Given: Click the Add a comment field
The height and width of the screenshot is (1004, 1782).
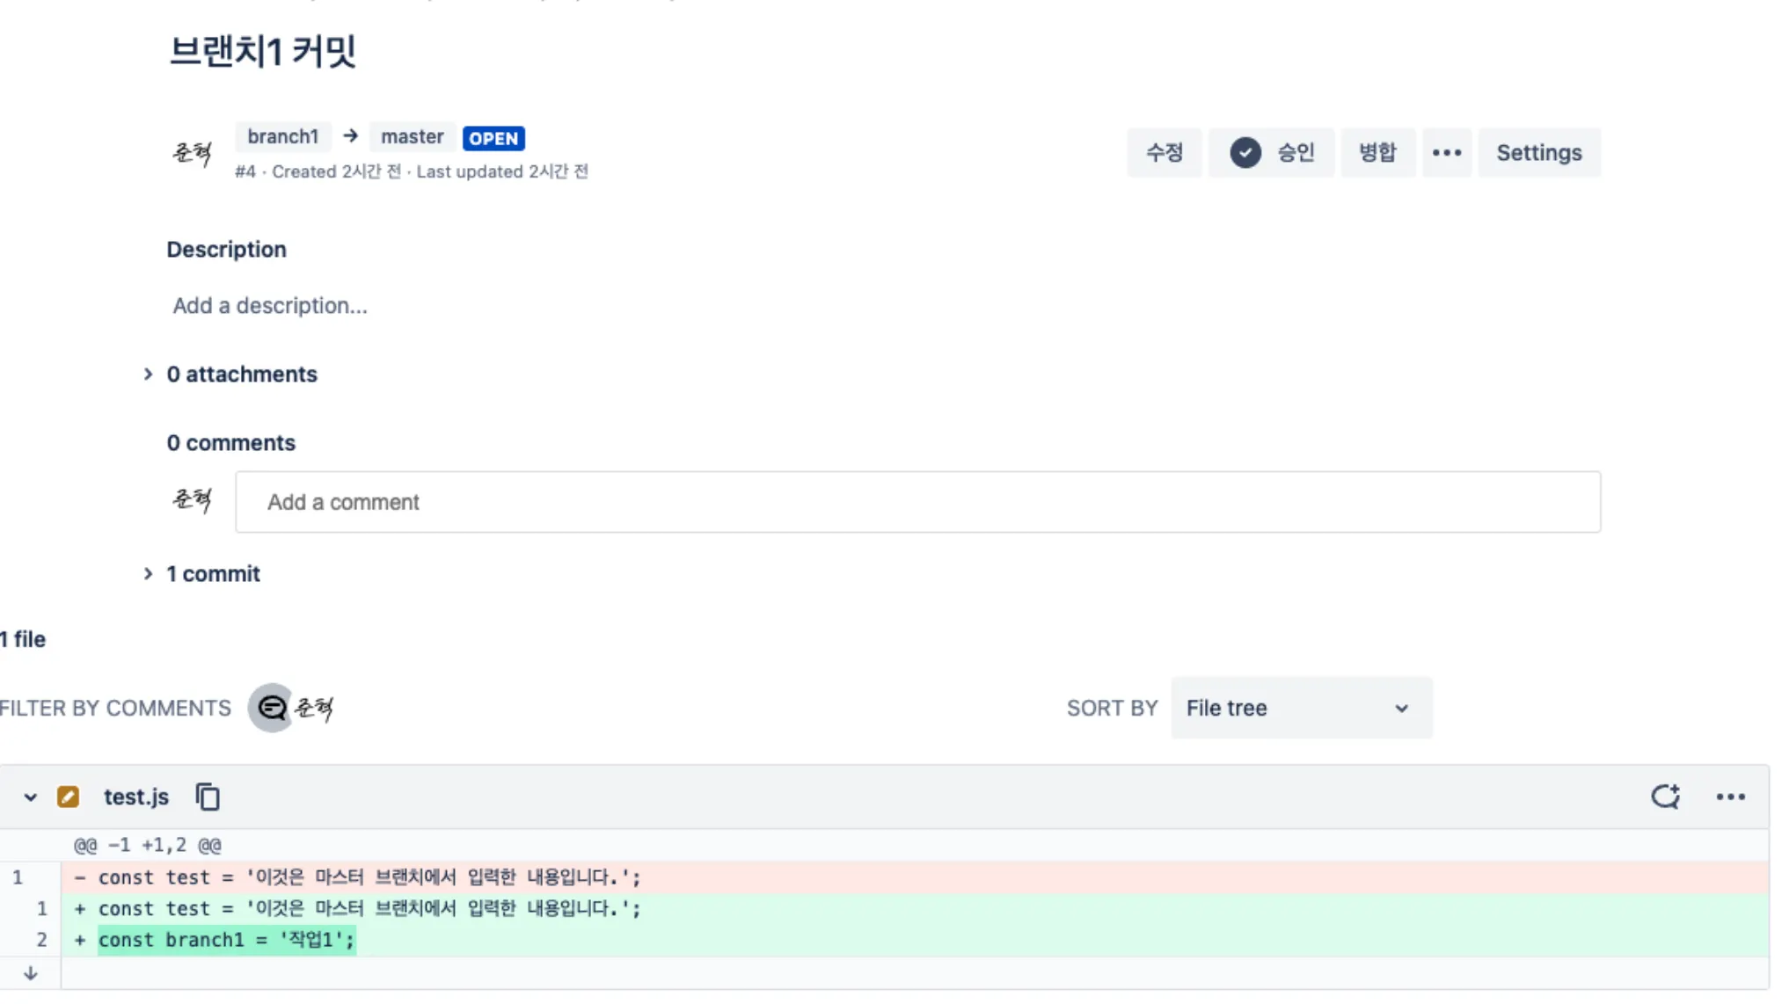Looking at the screenshot, I should [917, 502].
